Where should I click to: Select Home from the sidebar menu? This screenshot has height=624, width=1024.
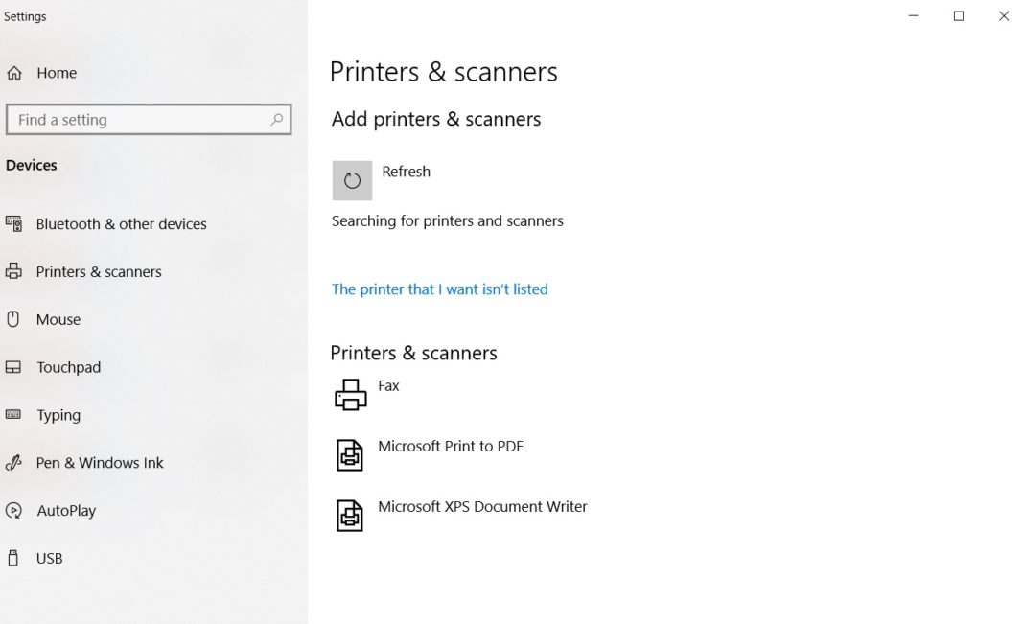[58, 72]
